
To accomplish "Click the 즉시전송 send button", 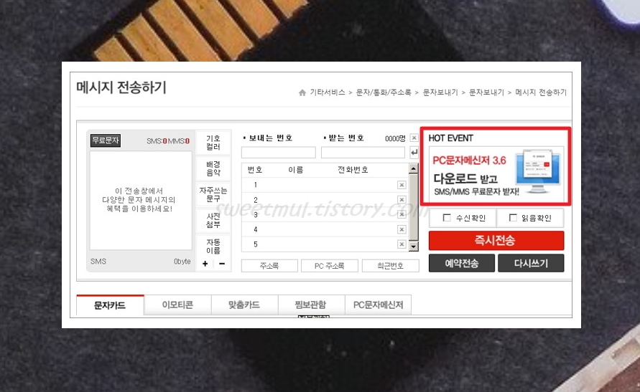I will pos(496,240).
